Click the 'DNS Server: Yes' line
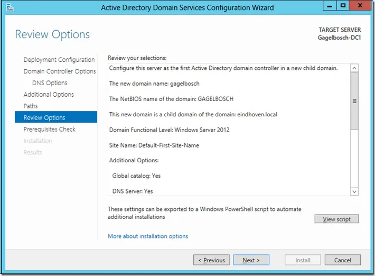Screen dimensions: 375x276 point(133,191)
